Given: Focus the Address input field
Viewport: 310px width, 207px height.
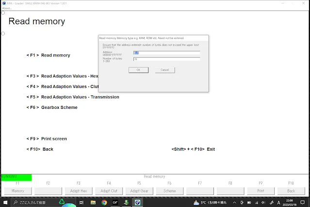Looking at the screenshot, I should click(x=167, y=52).
